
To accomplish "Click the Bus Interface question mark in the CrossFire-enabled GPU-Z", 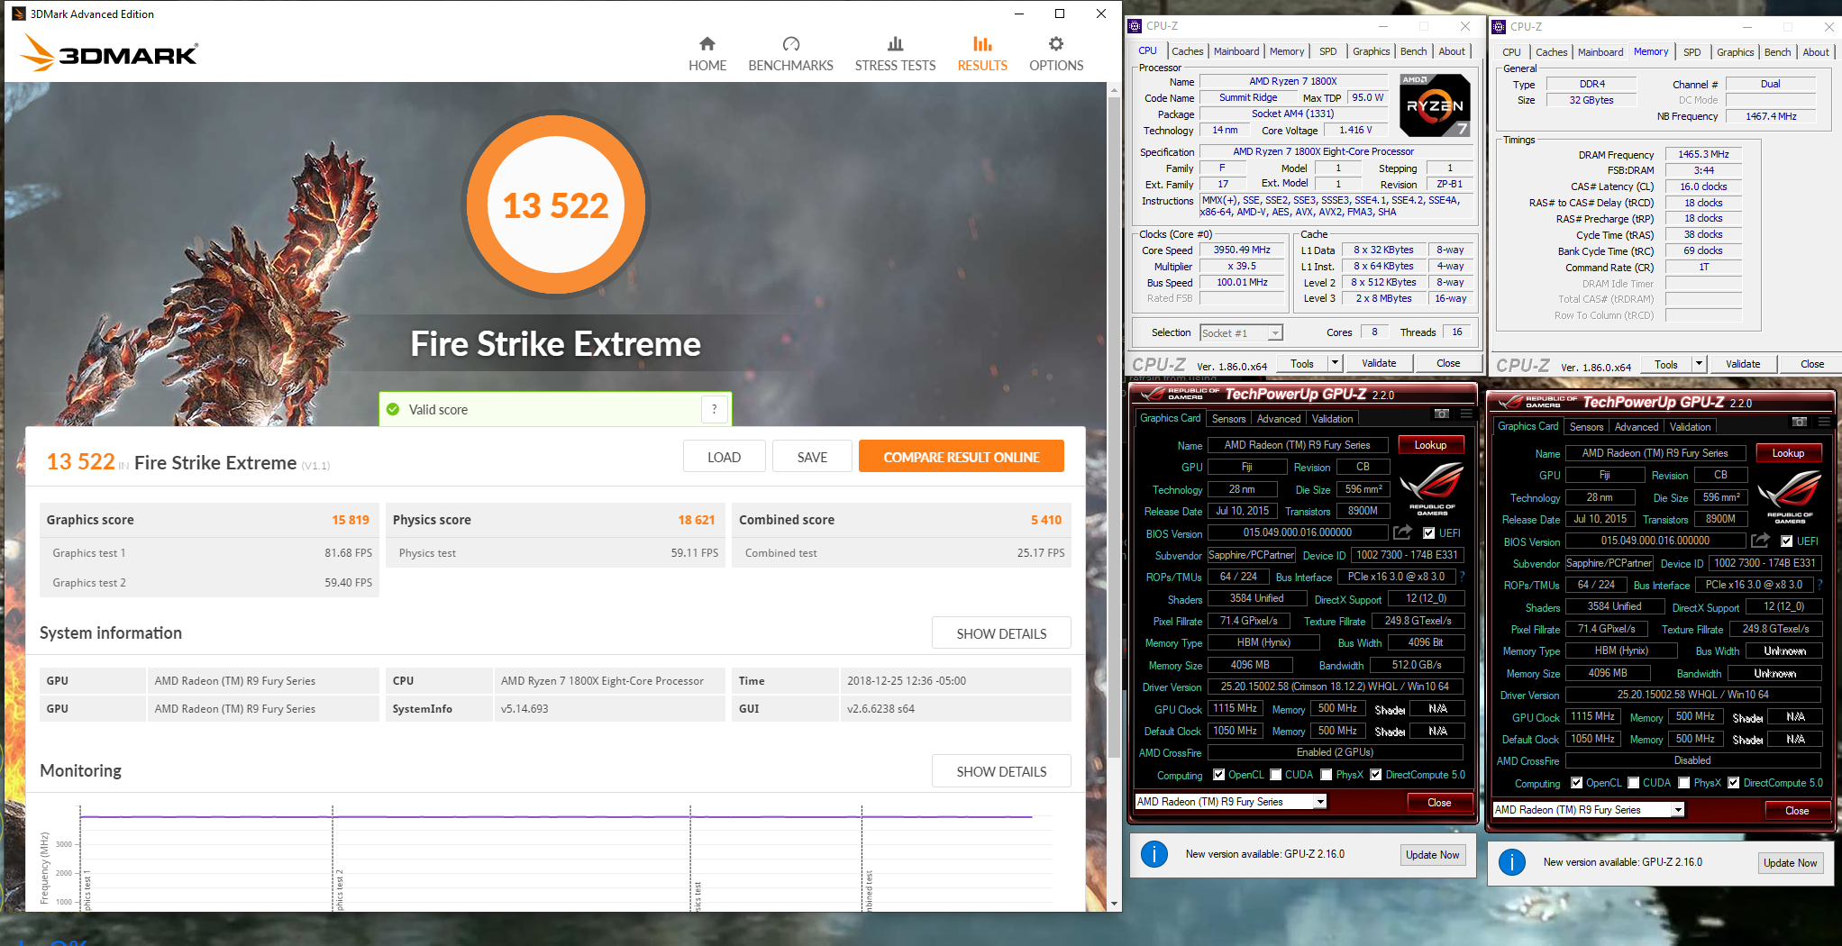I will click(1462, 577).
